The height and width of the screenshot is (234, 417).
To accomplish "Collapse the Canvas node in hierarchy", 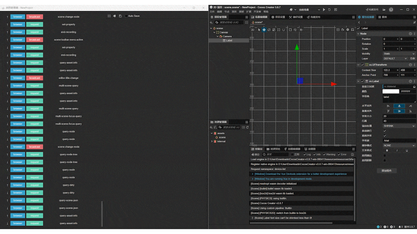I will coord(214,32).
